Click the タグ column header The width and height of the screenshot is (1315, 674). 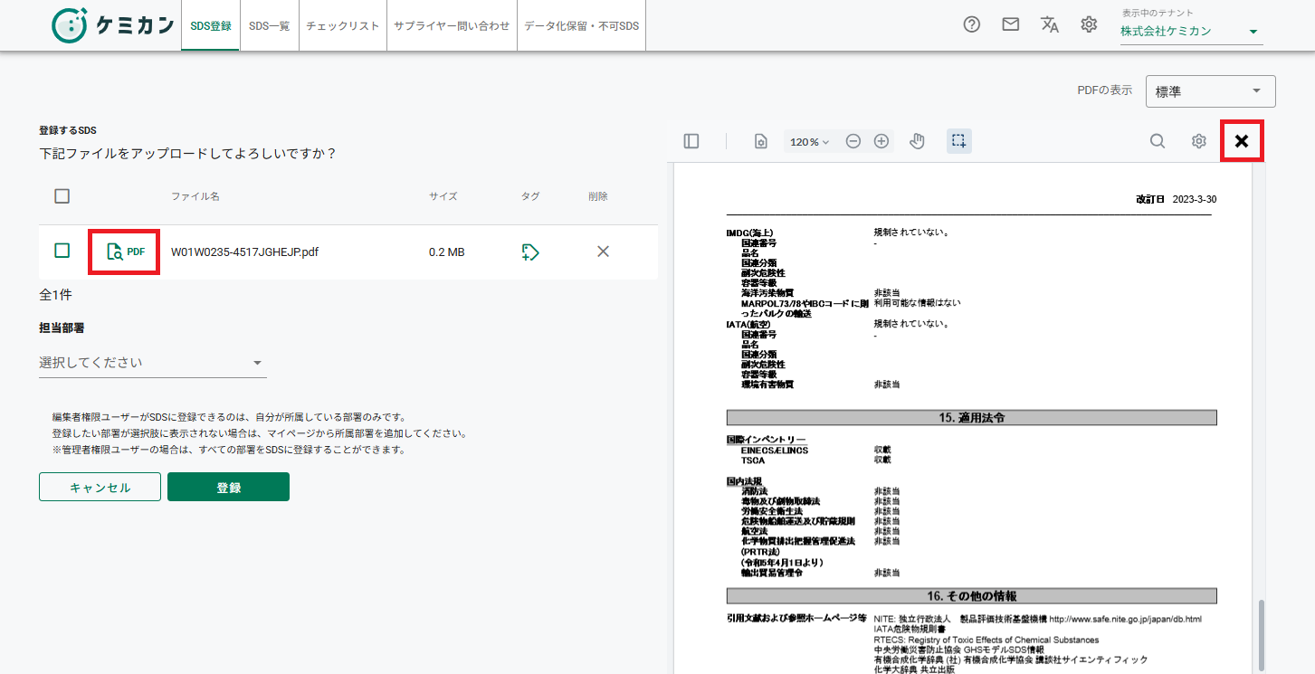click(x=530, y=196)
